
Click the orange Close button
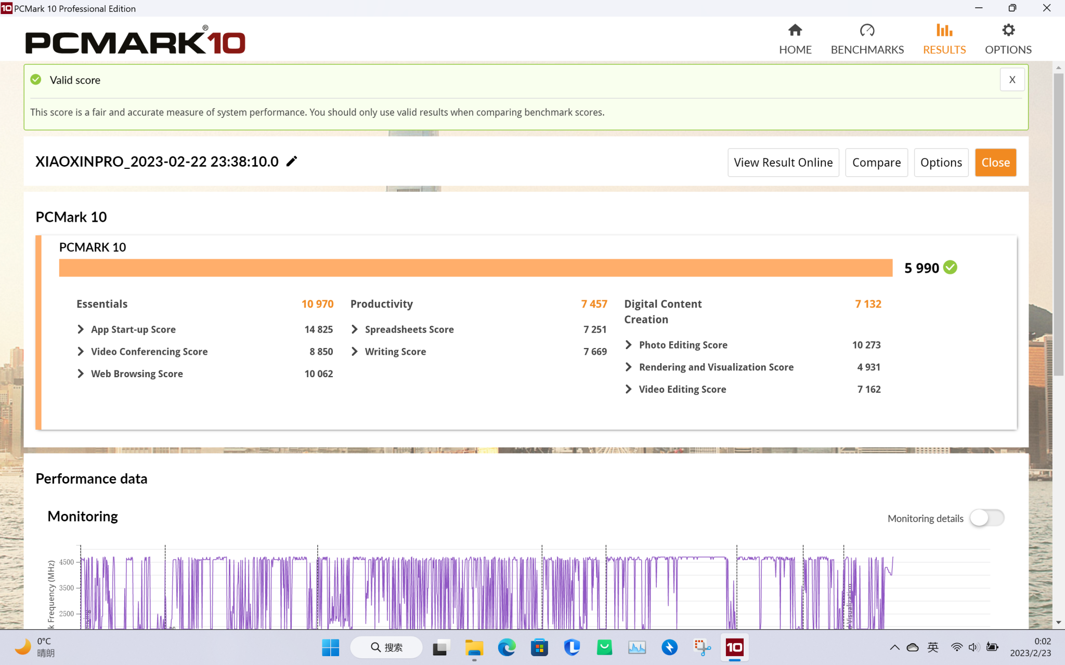[995, 163]
